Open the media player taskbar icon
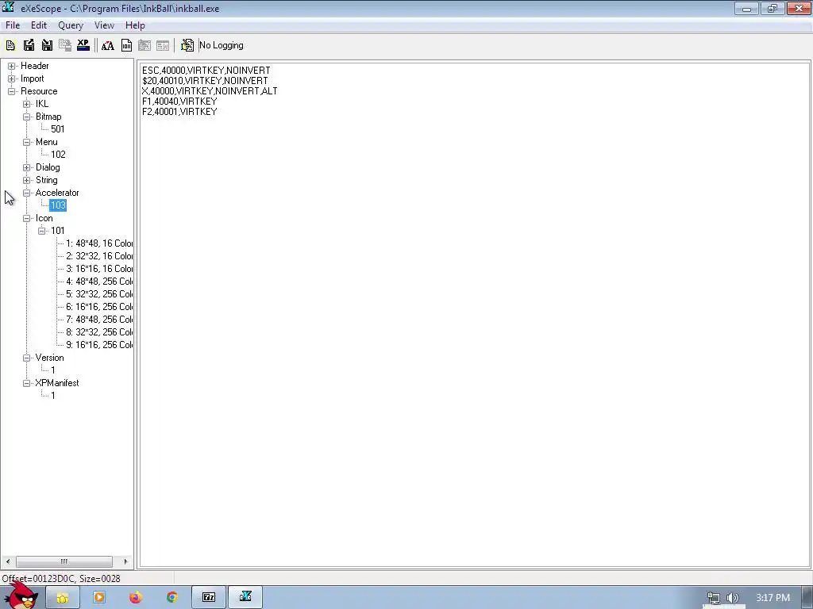 pos(99,598)
